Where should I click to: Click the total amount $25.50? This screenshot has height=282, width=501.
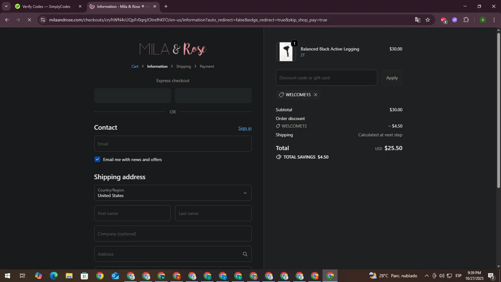click(x=393, y=148)
